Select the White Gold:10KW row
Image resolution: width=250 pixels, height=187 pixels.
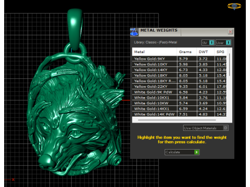point(179,103)
